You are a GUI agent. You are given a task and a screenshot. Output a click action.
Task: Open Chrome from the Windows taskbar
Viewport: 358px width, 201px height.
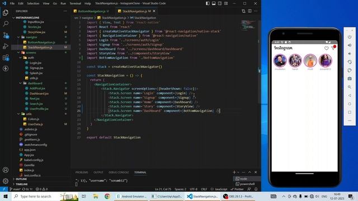(x=107, y=196)
